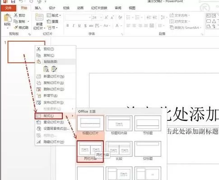Switch to the View (视图) tab

coord(132,8)
